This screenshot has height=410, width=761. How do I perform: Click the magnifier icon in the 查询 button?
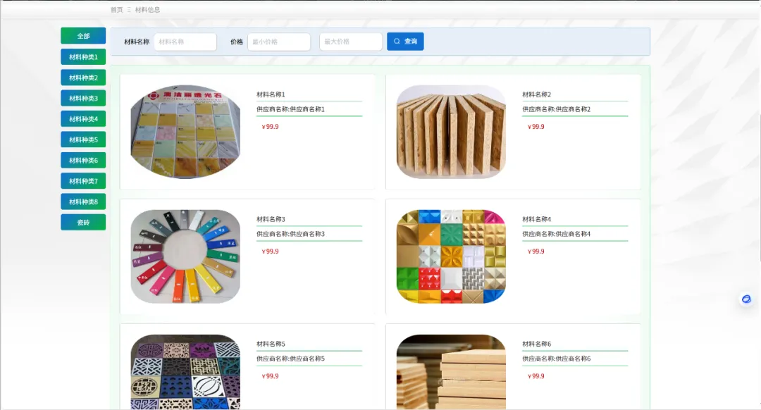click(397, 42)
